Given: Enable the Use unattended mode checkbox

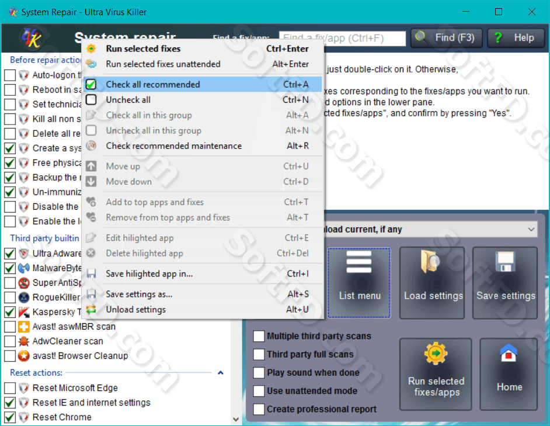Looking at the screenshot, I should point(259,391).
